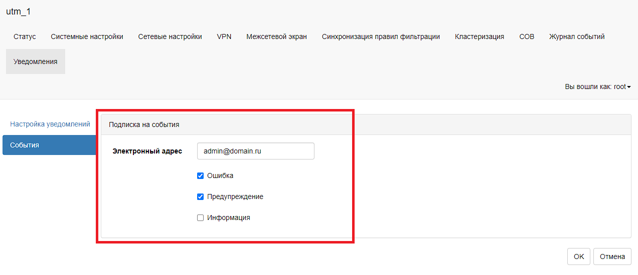The image size is (638, 275).
Task: Select the Межсетевой экран tab
Action: 276,36
